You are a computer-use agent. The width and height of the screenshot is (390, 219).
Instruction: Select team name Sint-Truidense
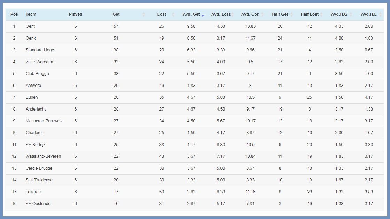pos(39,180)
